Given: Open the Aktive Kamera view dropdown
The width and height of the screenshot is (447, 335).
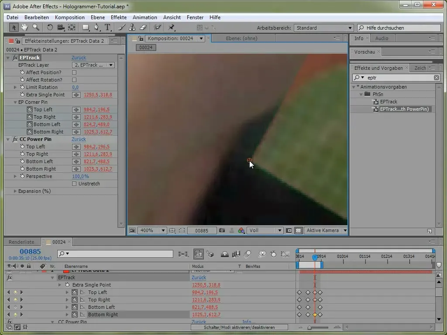Looking at the screenshot, I should pos(326,230).
